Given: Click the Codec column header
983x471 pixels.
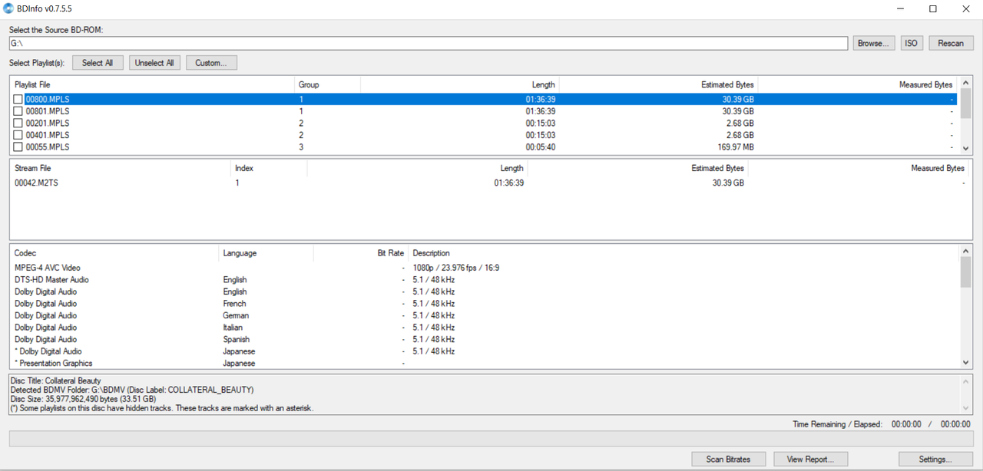Looking at the screenshot, I should pyautogui.click(x=114, y=253).
